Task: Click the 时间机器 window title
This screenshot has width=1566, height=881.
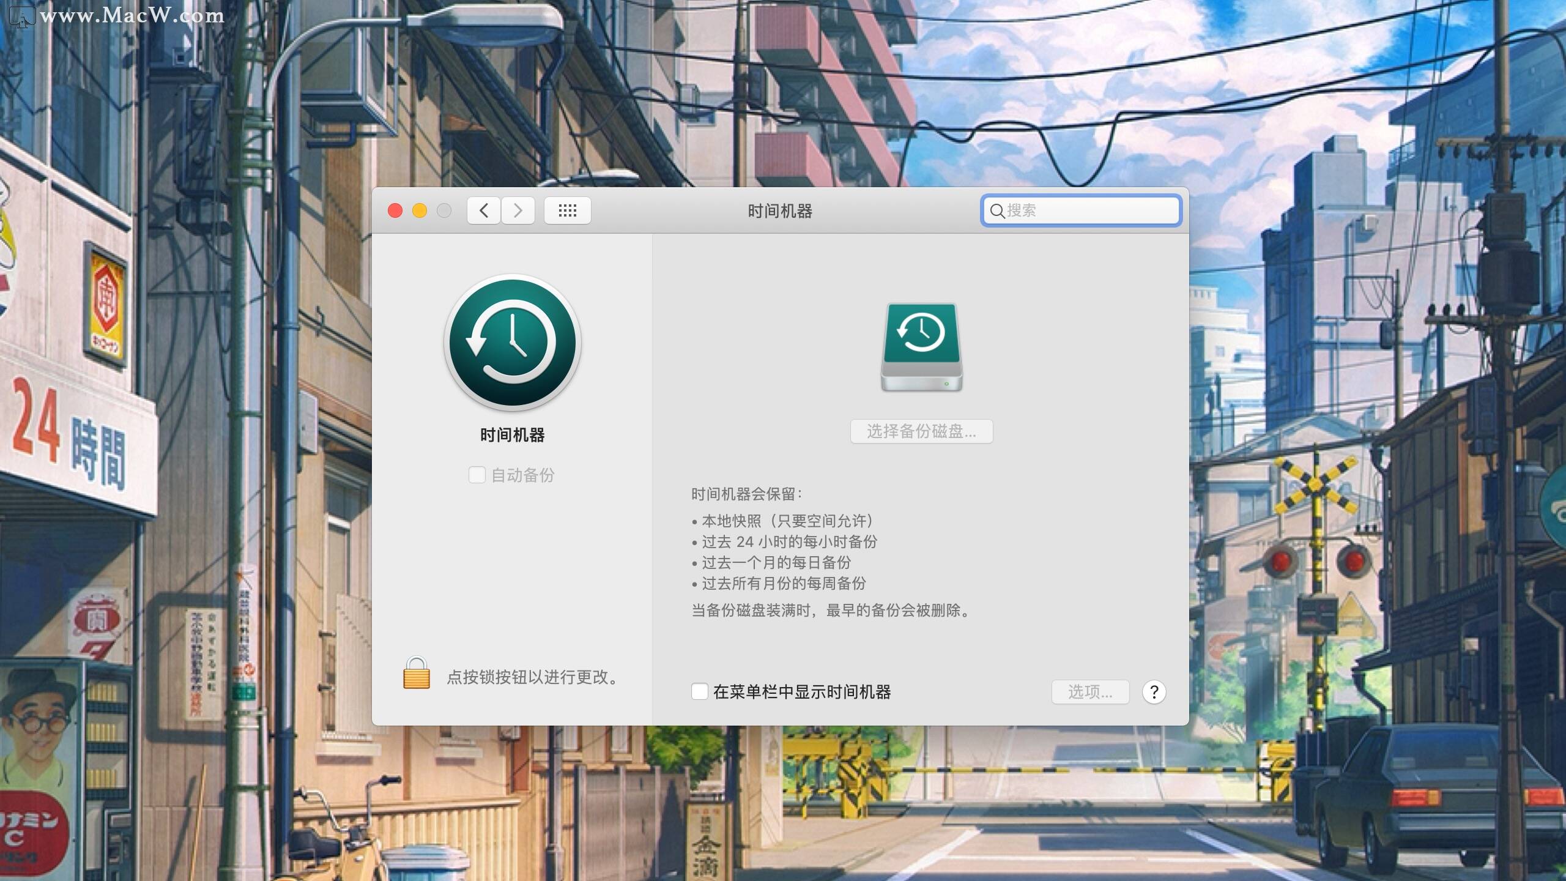Action: coord(780,211)
